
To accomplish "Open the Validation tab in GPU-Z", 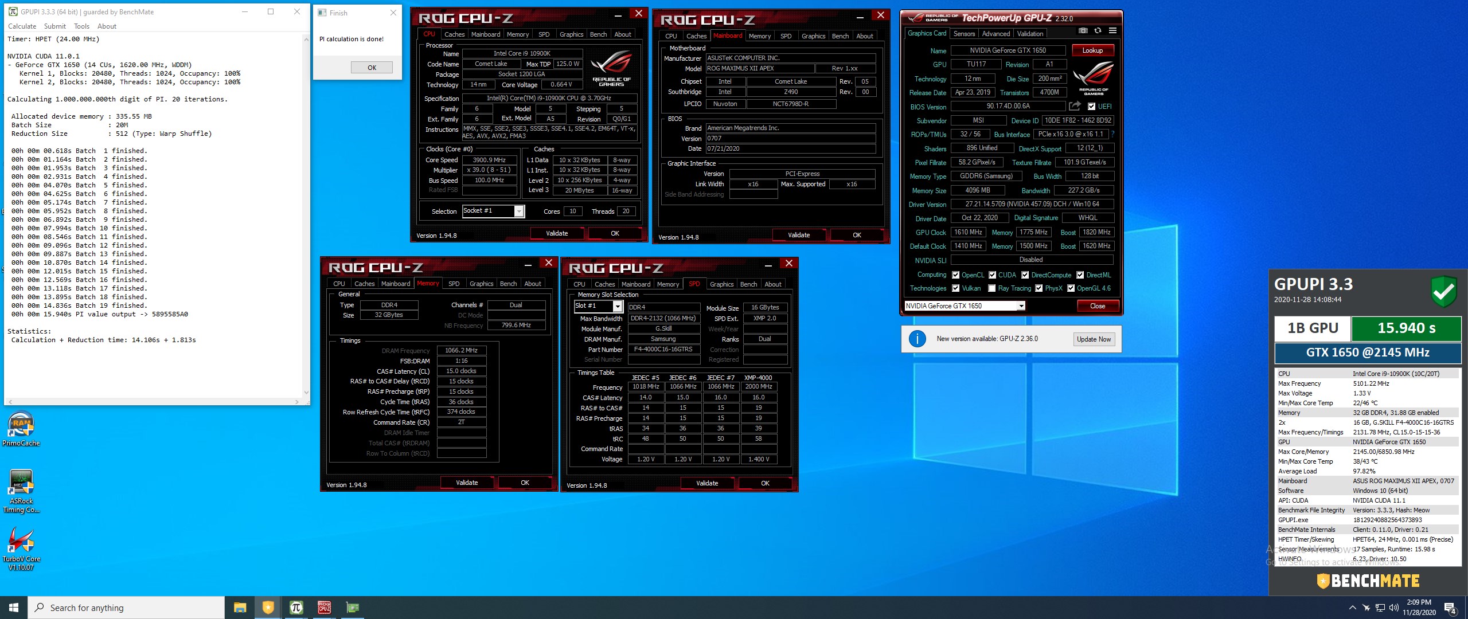I will click(1030, 34).
